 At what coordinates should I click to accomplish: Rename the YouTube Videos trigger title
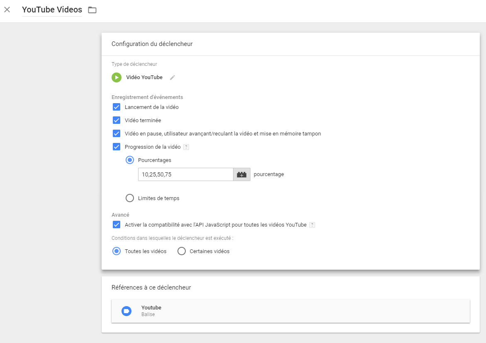pyautogui.click(x=52, y=10)
